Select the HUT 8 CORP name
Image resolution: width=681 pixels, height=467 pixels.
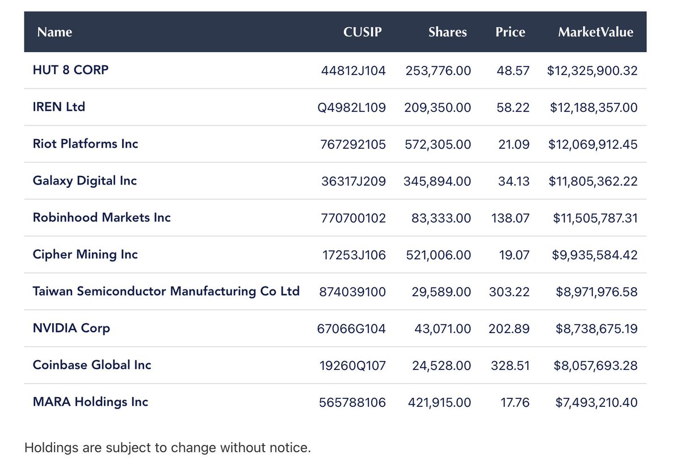70,70
